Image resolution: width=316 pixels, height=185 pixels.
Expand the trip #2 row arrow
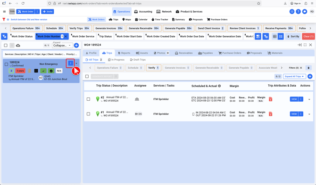pyautogui.click(x=309, y=99)
